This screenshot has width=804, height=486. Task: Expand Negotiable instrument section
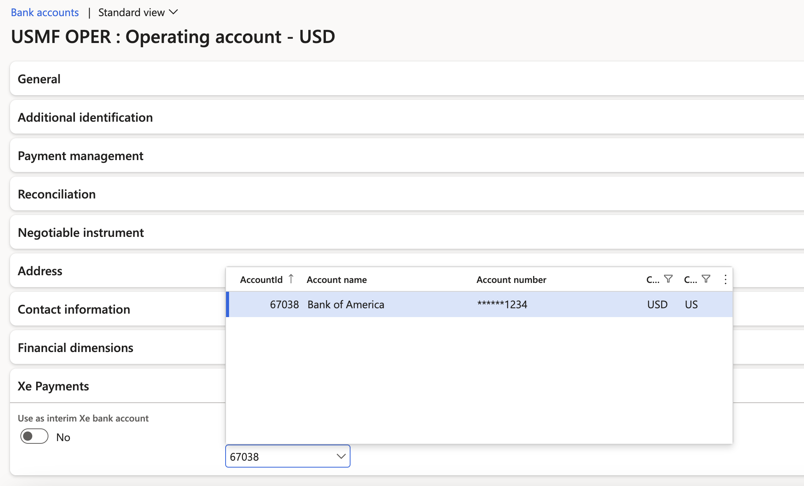(81, 233)
